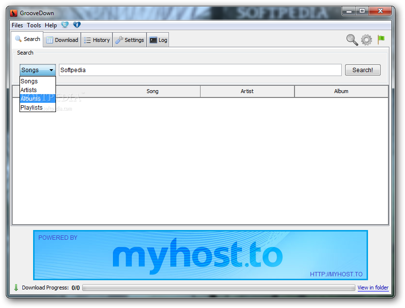Choose Artists from the dropdown list
The width and height of the screenshot is (405, 308).
coord(37,90)
